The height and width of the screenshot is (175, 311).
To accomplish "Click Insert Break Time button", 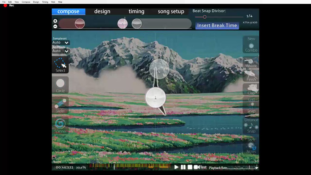I will click(217, 25).
